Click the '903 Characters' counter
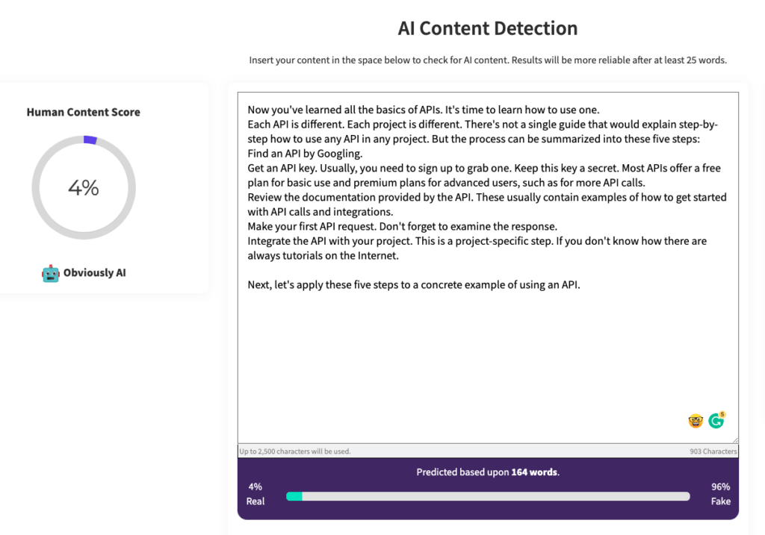This screenshot has height=535, width=765. coord(713,451)
